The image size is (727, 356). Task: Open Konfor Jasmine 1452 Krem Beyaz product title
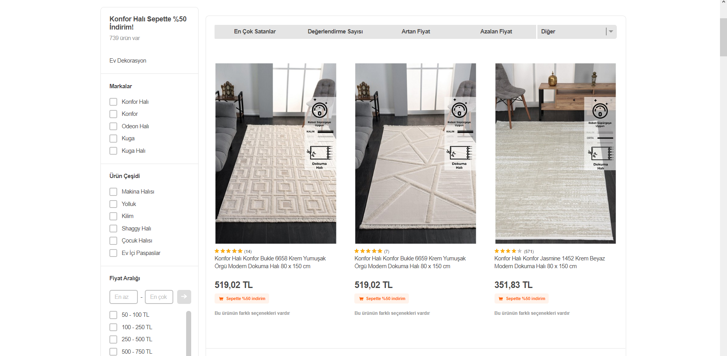[549, 262]
